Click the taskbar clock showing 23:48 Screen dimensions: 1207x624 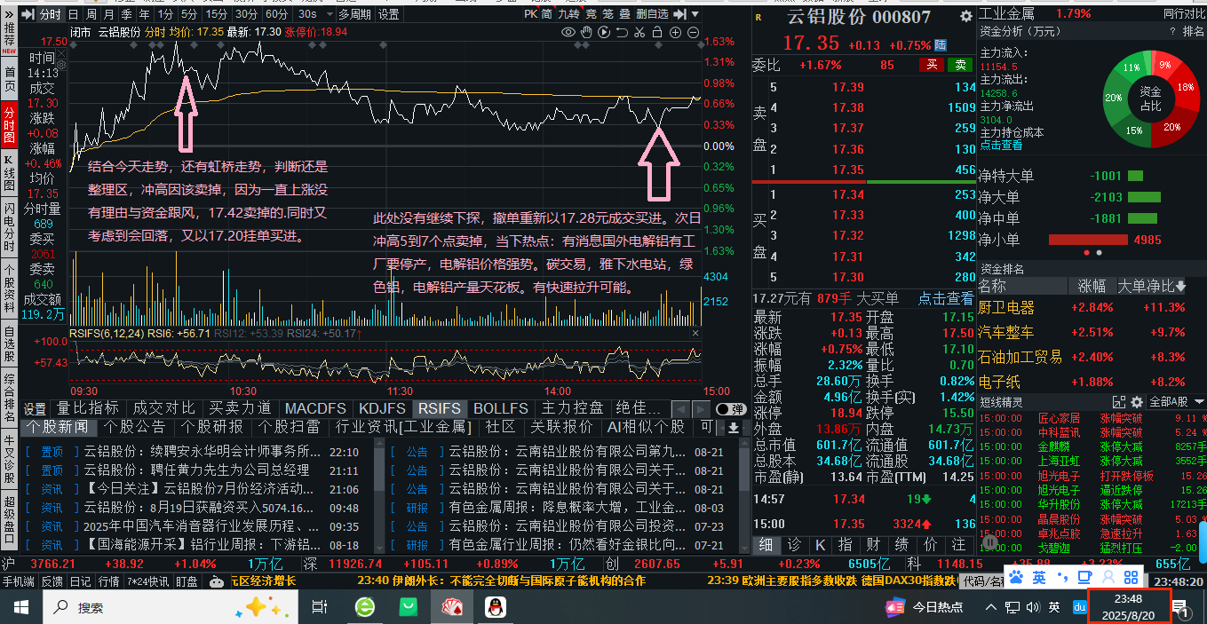(x=1128, y=607)
